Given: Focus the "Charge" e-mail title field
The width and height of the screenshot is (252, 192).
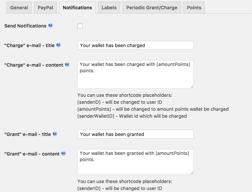Looking at the screenshot, I should click(135, 45).
